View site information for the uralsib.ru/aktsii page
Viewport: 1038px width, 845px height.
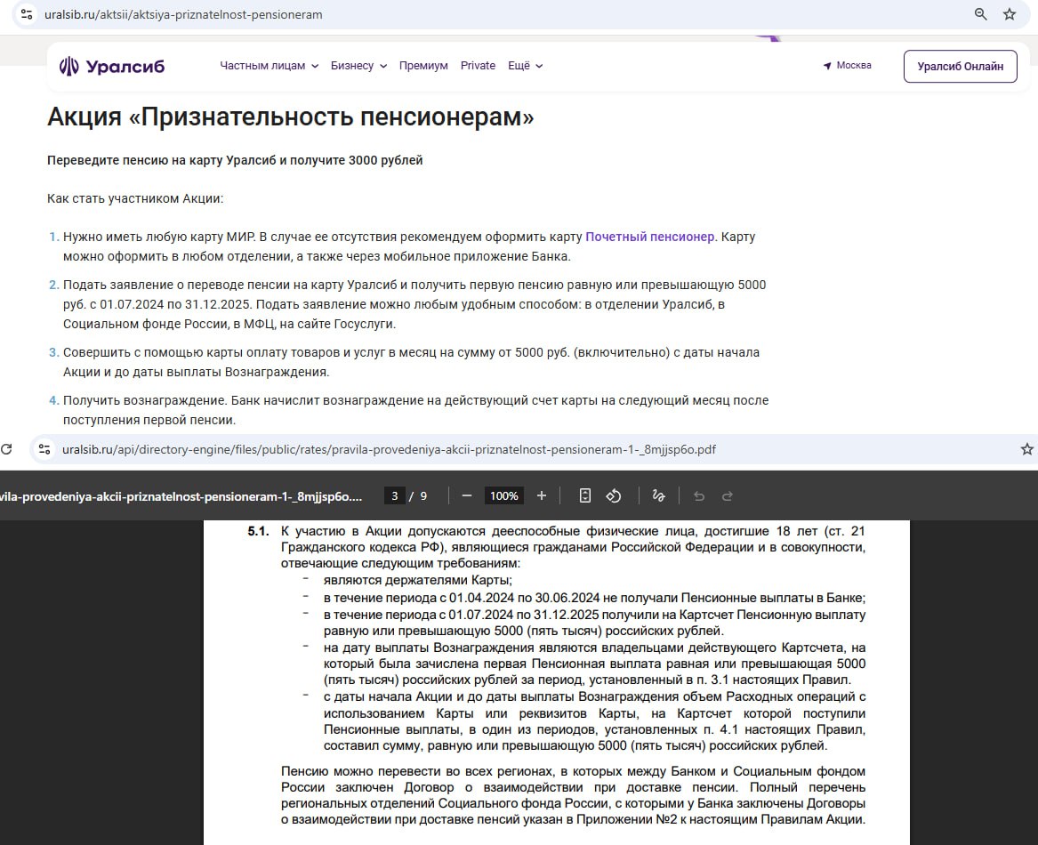[28, 14]
